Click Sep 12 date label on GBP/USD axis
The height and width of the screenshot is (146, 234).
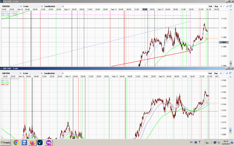(x=115, y=77)
